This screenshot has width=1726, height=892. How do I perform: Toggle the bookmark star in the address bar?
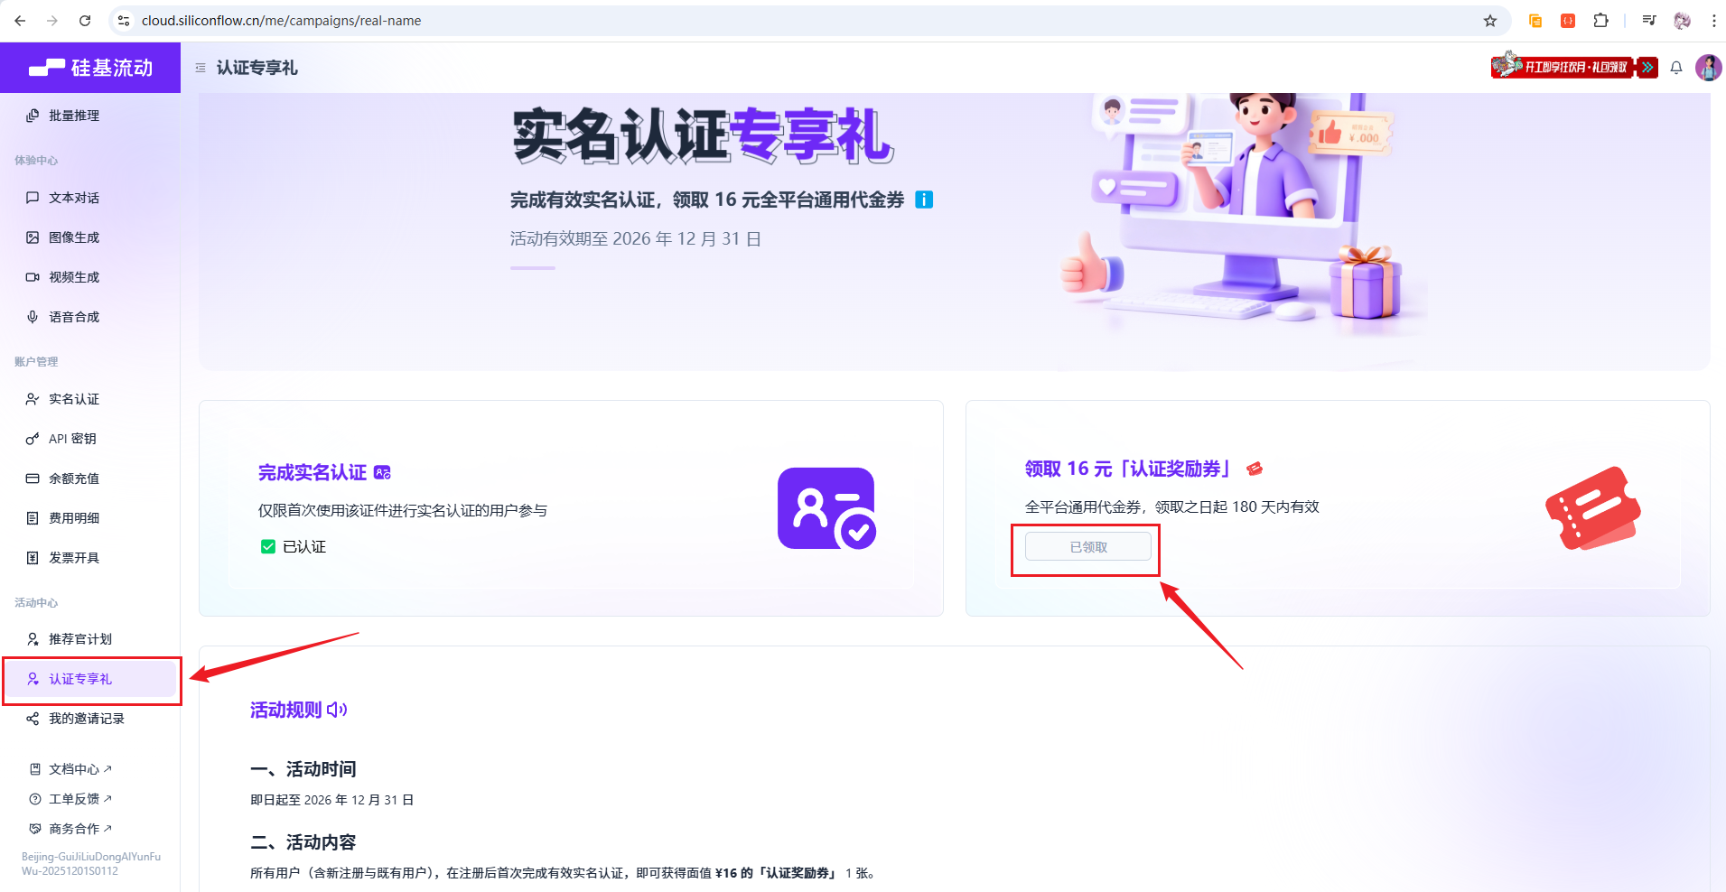[x=1488, y=20]
